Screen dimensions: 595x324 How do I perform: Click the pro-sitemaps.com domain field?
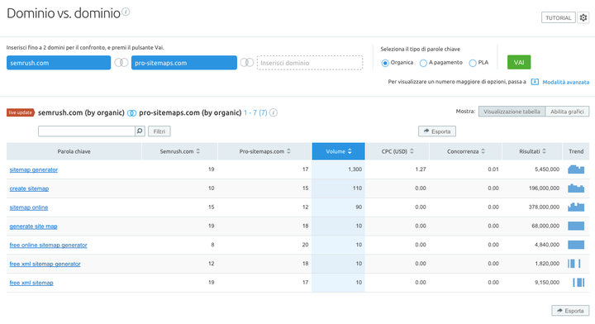[184, 63]
